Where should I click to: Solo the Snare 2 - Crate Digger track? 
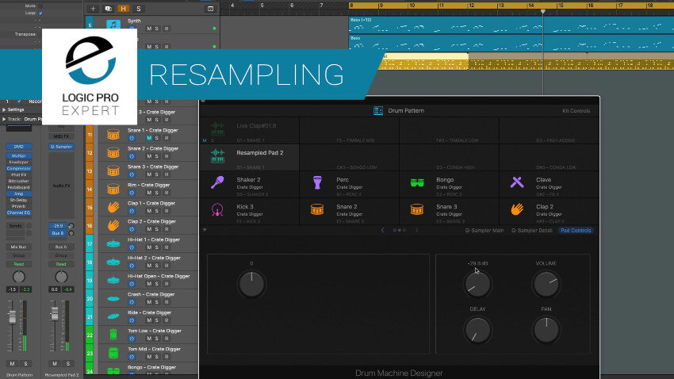[157, 156]
